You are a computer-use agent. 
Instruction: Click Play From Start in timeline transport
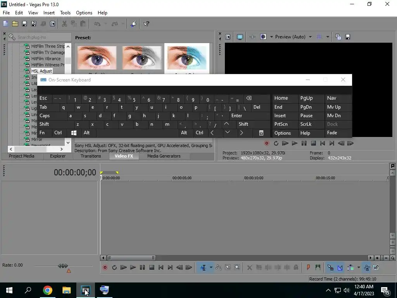(124, 268)
